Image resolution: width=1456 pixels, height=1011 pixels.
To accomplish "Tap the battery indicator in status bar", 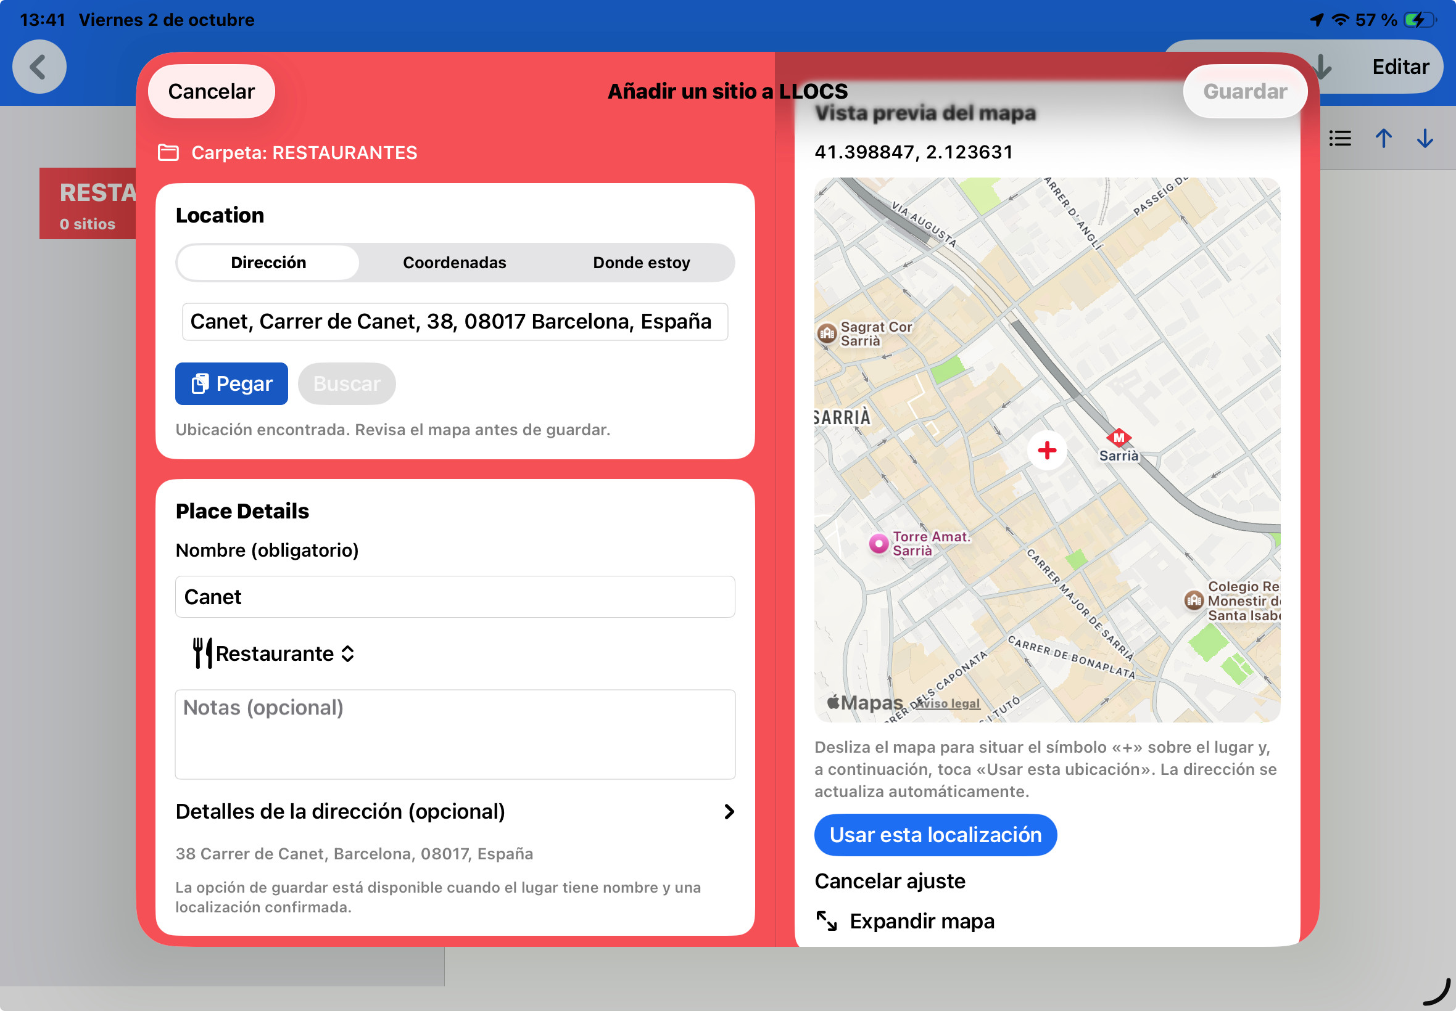I will click(1420, 20).
